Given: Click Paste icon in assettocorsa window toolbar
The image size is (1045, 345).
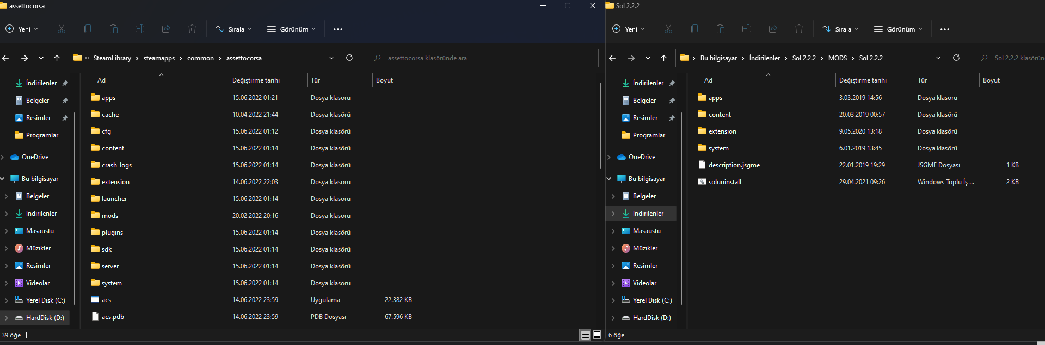Looking at the screenshot, I should point(114,29).
